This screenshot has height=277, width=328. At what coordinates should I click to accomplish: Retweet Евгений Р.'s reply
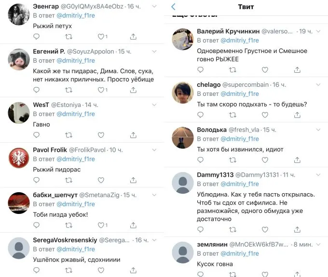pos(68,90)
